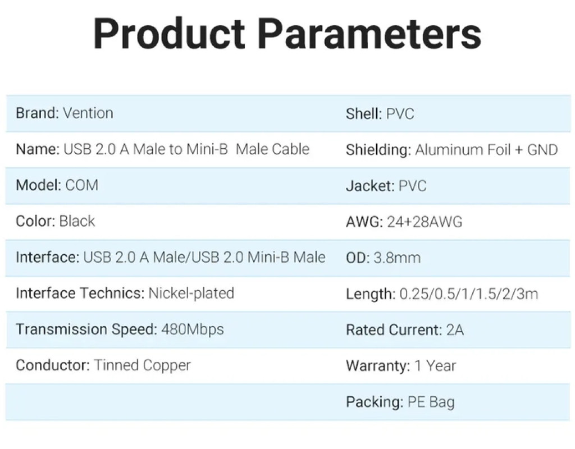Click the Color: Black specification

[x=55, y=221]
